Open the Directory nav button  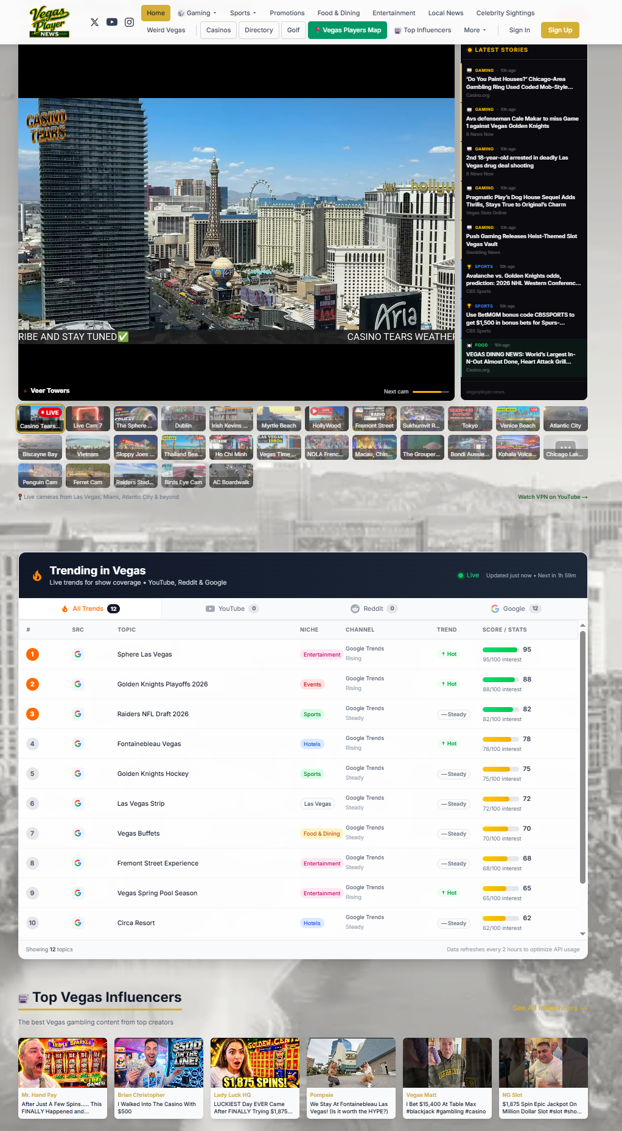[x=259, y=30]
